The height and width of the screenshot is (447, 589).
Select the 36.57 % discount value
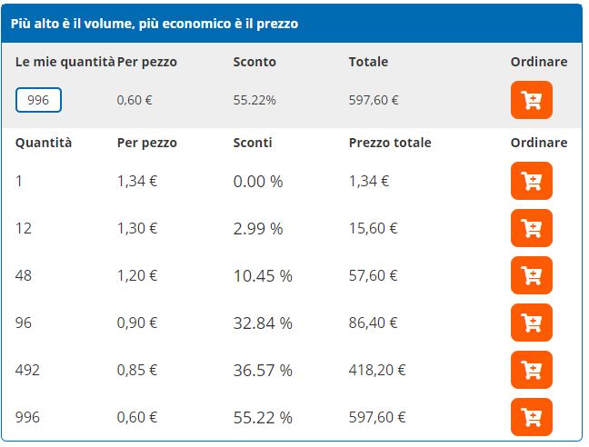[263, 370]
